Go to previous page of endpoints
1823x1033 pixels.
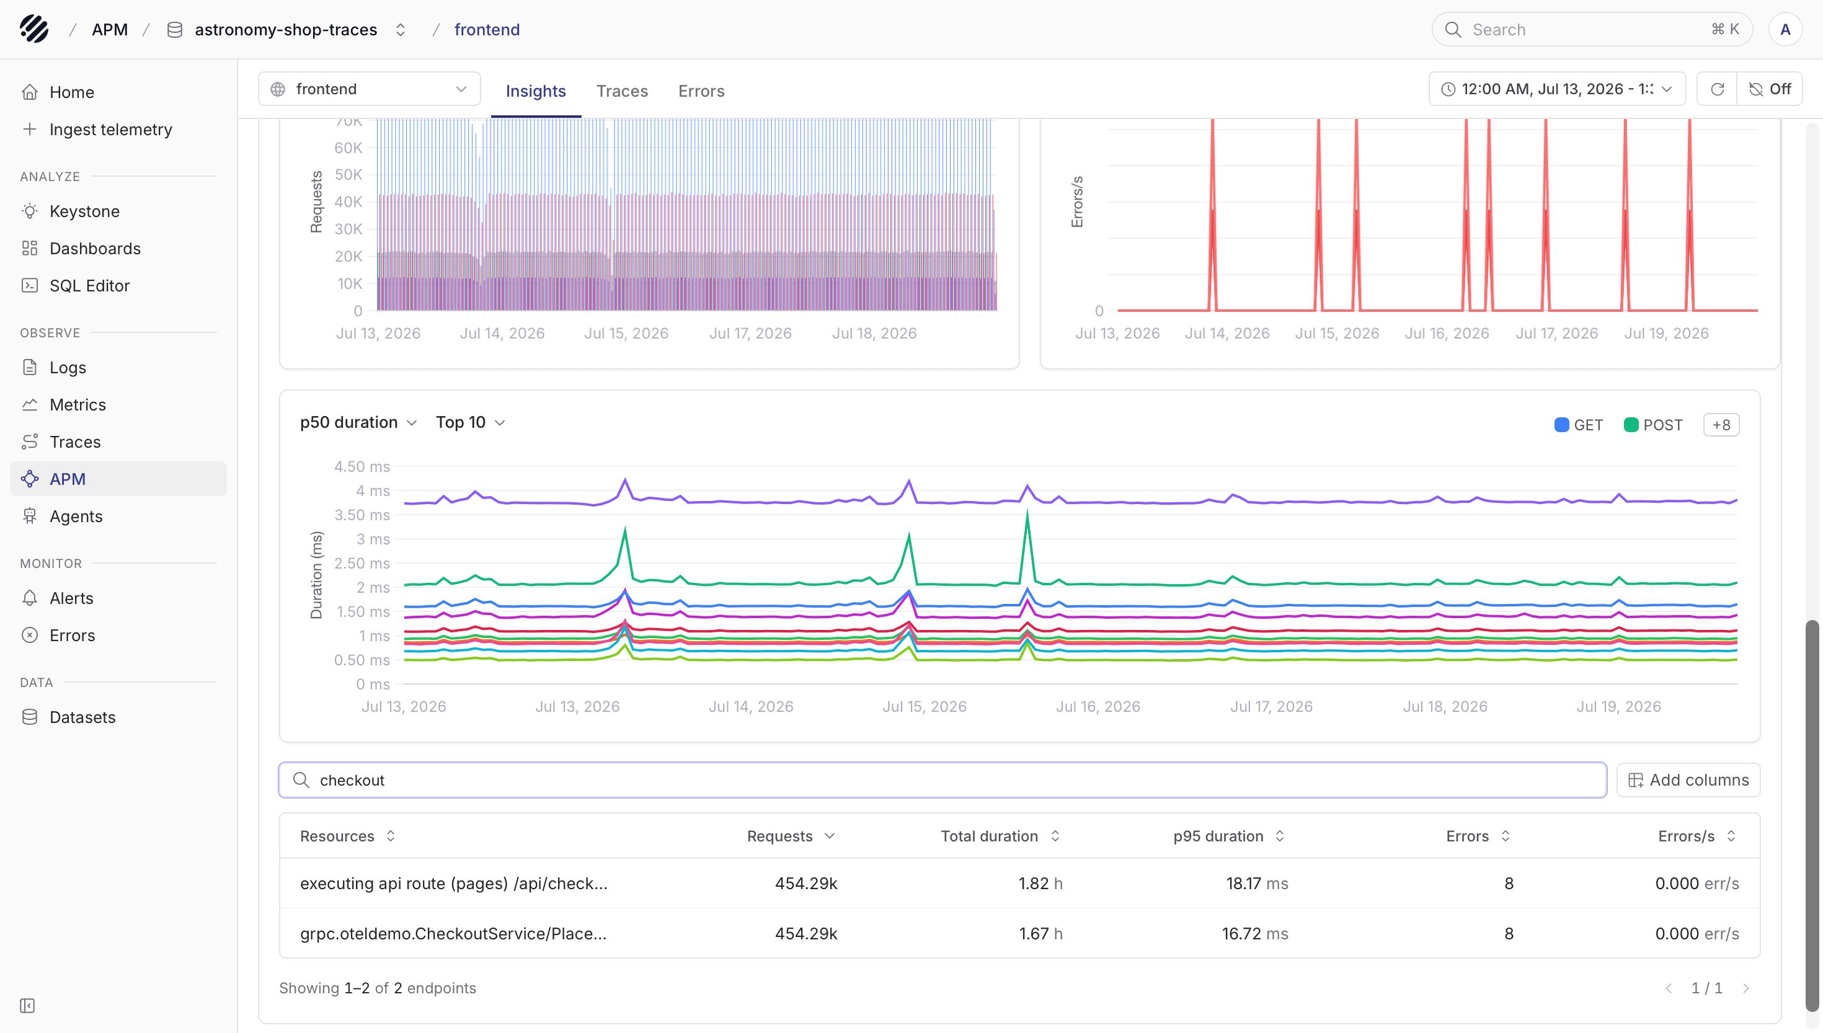point(1669,988)
